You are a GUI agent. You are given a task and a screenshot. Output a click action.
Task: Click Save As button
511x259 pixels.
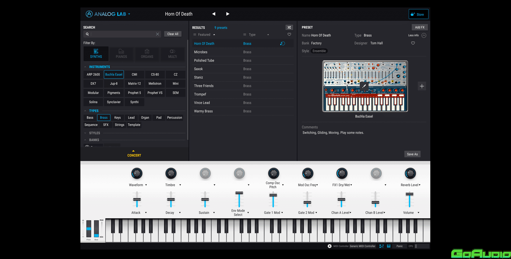coord(412,154)
